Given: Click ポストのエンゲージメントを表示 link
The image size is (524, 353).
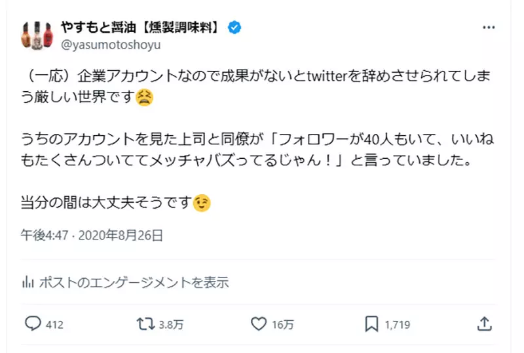Looking at the screenshot, I should pyautogui.click(x=134, y=283).
